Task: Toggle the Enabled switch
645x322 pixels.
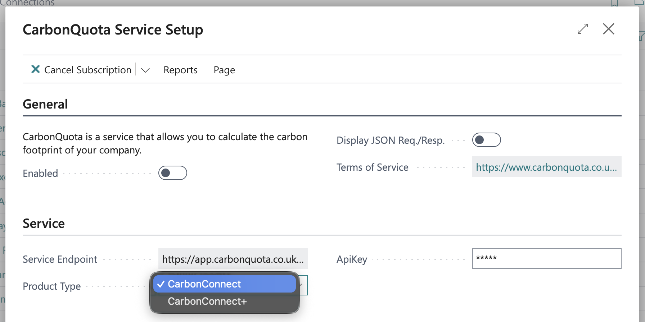Action: [173, 173]
